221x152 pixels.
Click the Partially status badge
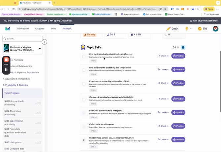[90, 35]
